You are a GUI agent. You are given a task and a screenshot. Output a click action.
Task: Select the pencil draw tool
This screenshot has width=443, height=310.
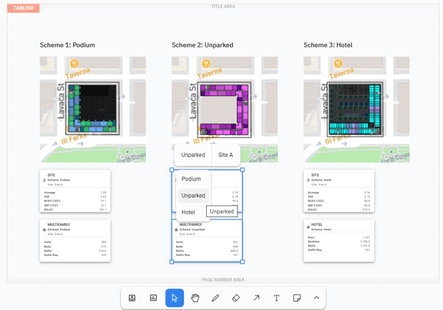[216, 298]
